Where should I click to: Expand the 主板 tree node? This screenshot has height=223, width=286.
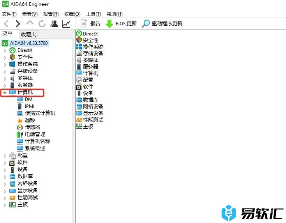pyautogui.click(x=5, y=205)
